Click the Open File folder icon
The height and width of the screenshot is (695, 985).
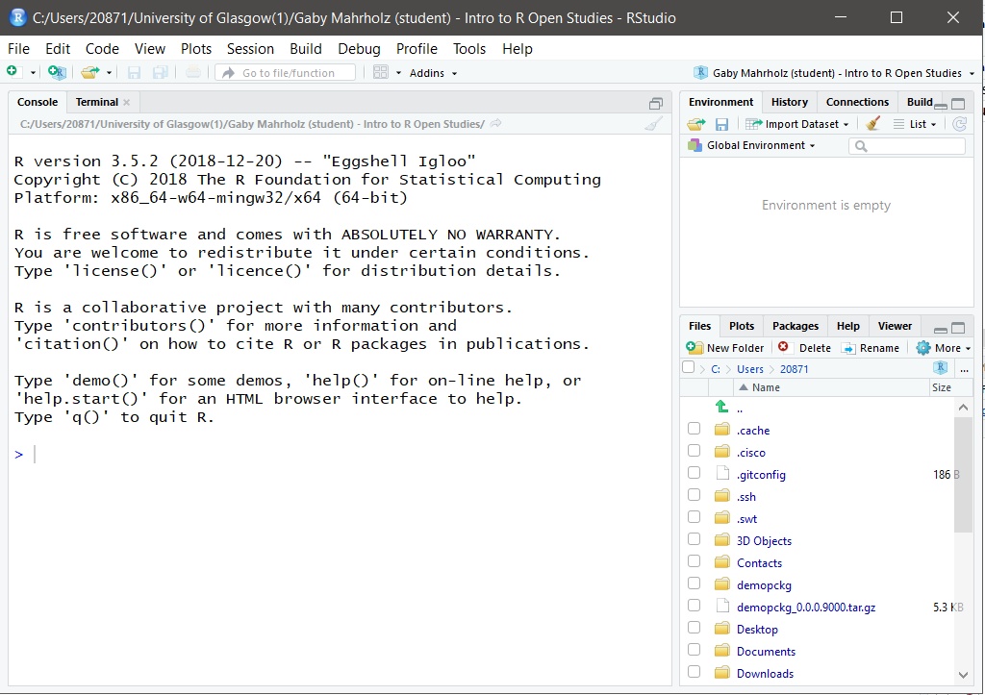[89, 72]
